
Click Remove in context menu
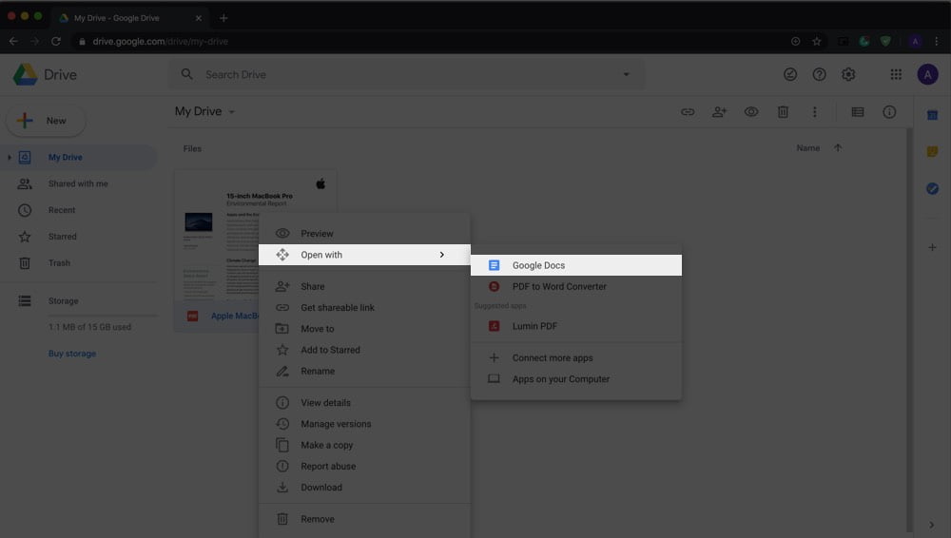pos(364,519)
